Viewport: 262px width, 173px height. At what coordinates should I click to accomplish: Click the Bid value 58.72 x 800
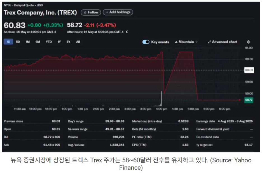click(x=52, y=137)
